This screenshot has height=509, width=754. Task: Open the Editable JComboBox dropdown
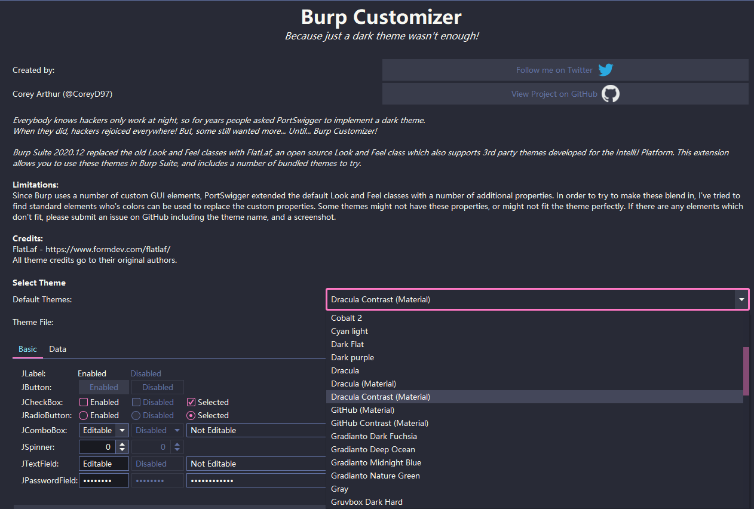122,430
